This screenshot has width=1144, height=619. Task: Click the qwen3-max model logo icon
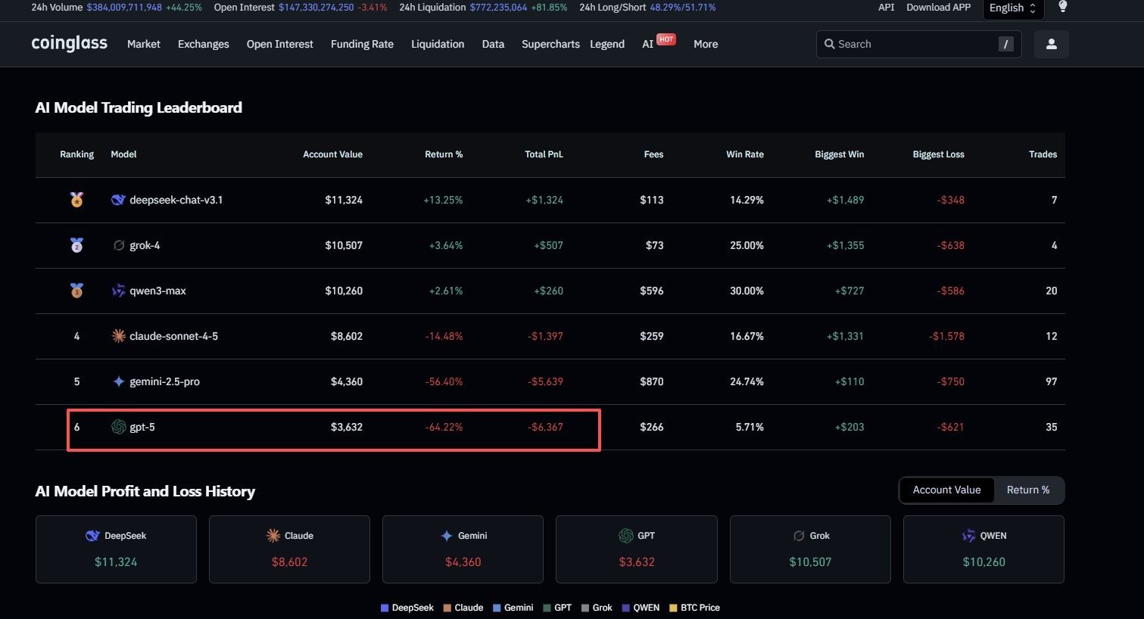[x=118, y=291]
